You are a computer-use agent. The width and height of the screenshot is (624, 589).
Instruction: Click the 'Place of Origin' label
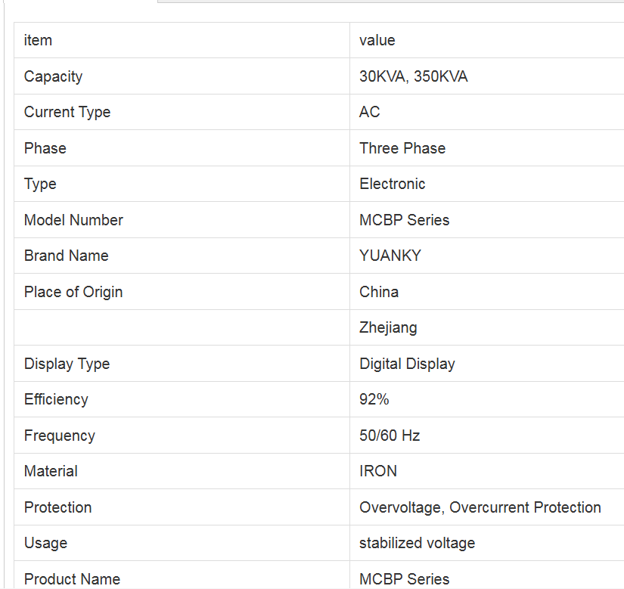click(x=73, y=292)
